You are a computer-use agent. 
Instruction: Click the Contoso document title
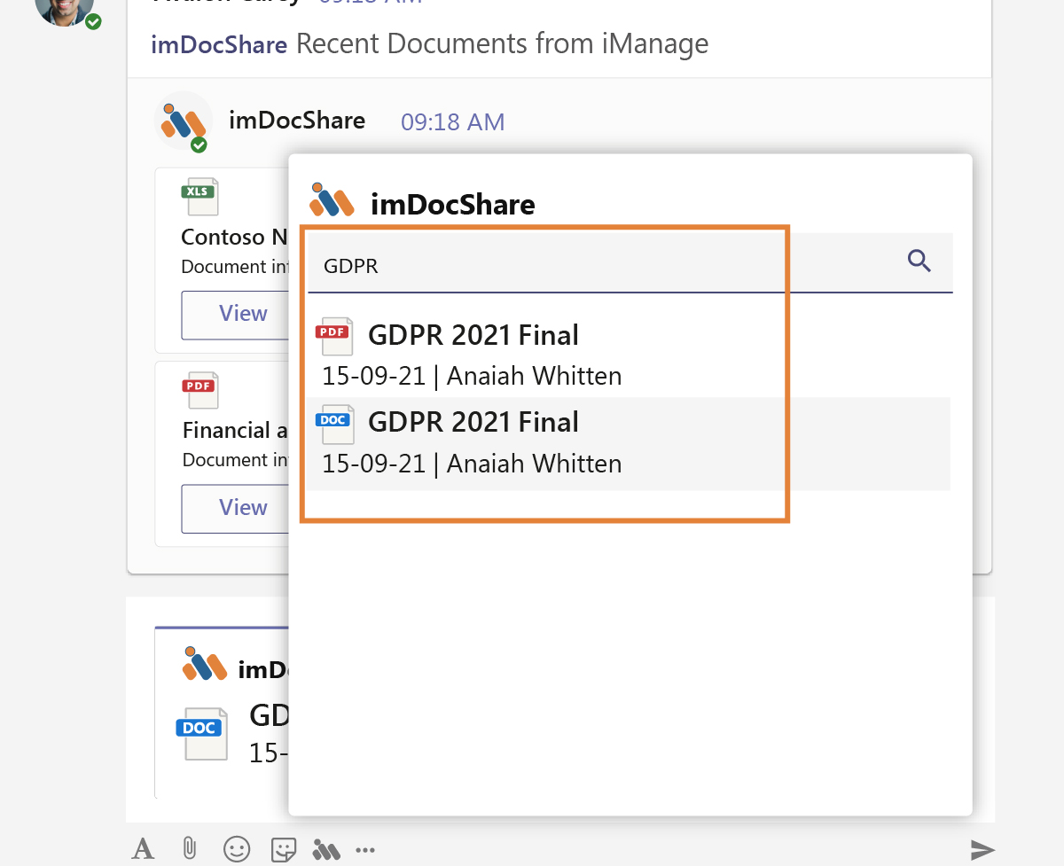[x=235, y=238]
